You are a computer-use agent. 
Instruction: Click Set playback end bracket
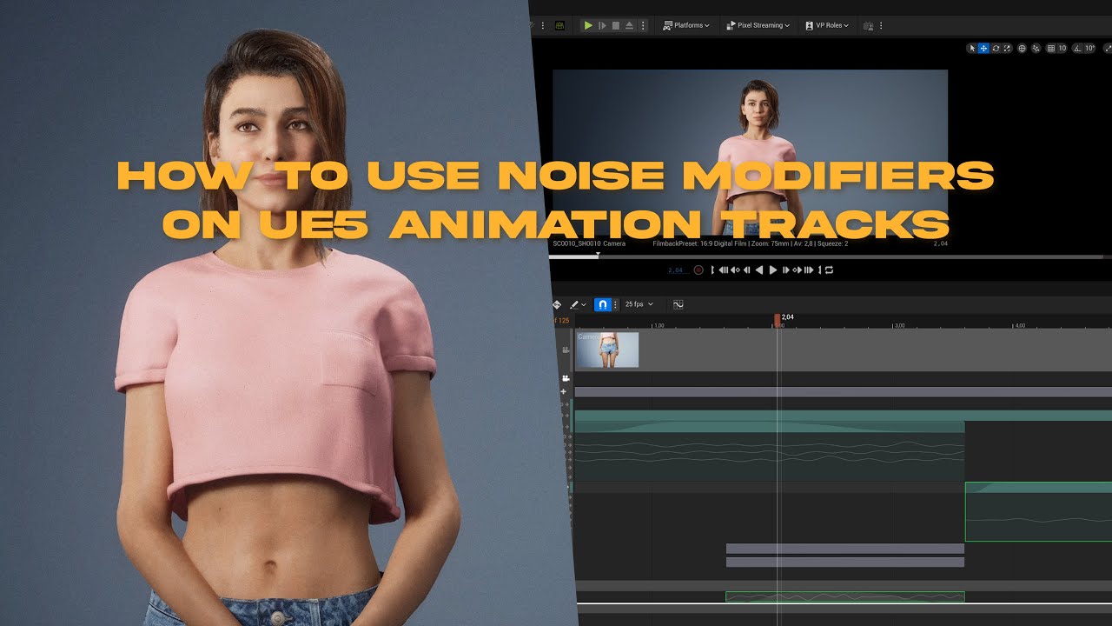coord(819,270)
